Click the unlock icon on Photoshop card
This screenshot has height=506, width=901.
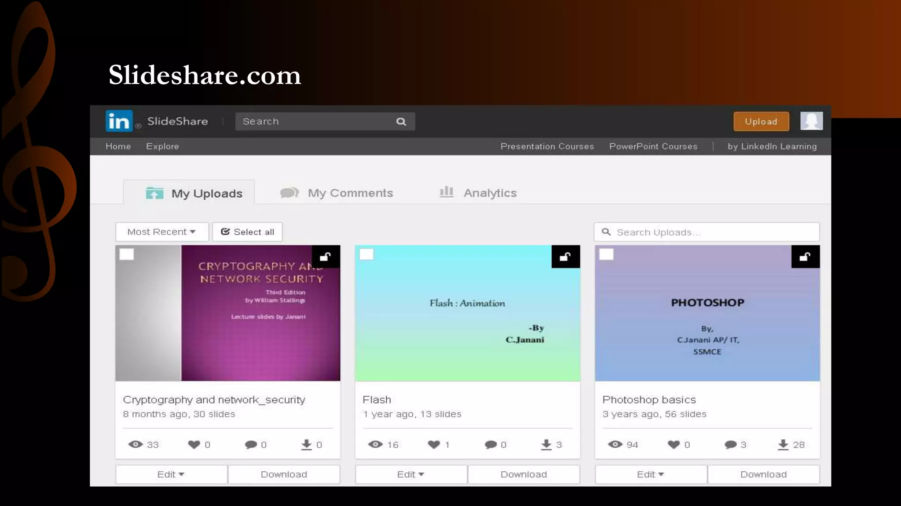click(805, 257)
